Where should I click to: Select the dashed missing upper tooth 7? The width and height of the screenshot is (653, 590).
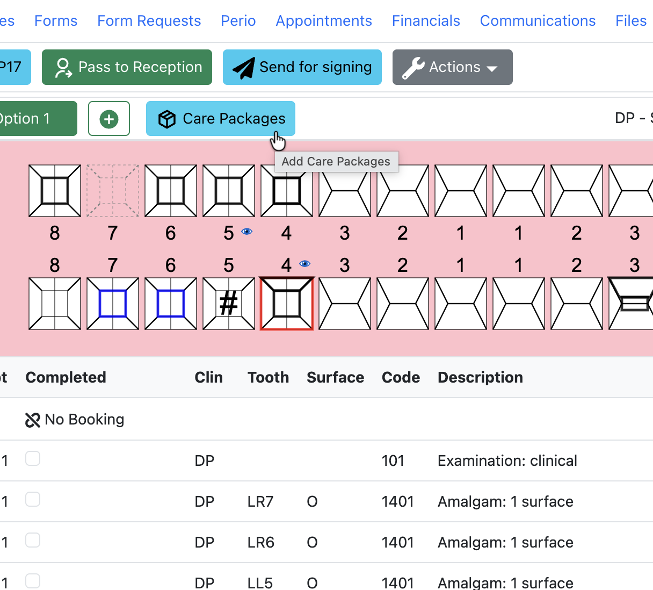[113, 191]
